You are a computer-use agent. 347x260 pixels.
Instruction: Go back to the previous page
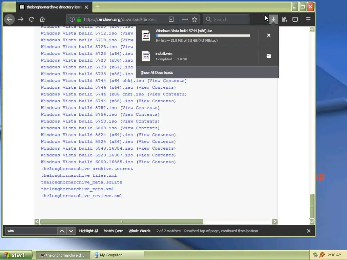coord(9,19)
